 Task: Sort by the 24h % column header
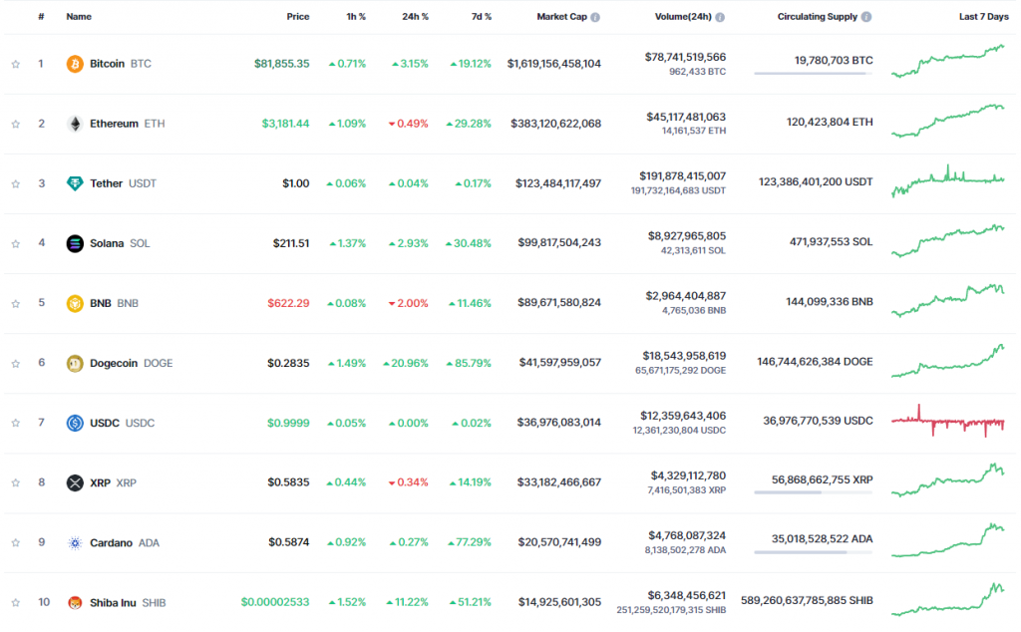415,16
